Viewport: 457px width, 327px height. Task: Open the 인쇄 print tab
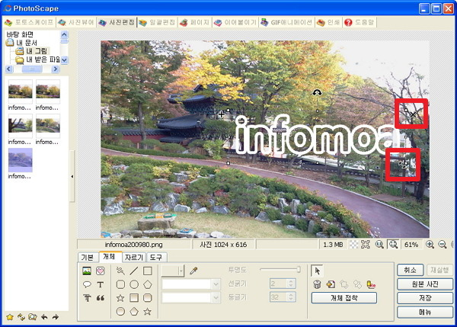pyautogui.click(x=328, y=22)
